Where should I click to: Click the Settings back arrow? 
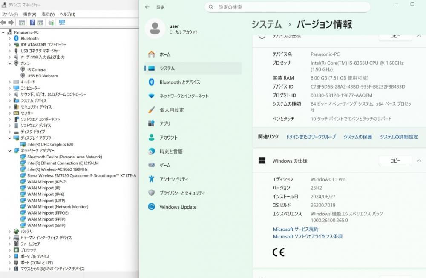click(147, 7)
